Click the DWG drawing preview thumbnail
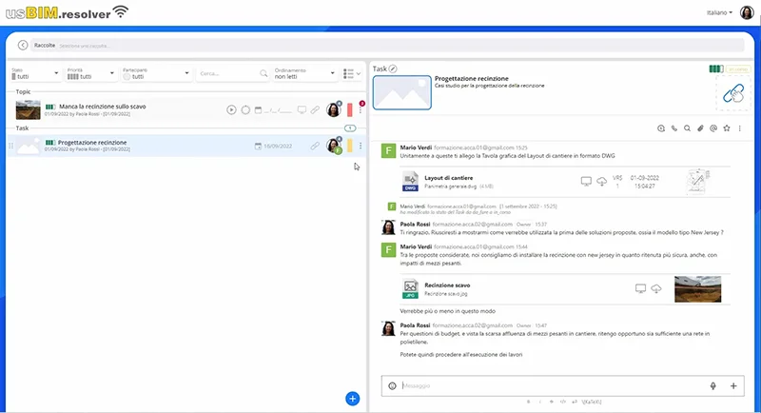This screenshot has height=413, width=761. point(698,182)
